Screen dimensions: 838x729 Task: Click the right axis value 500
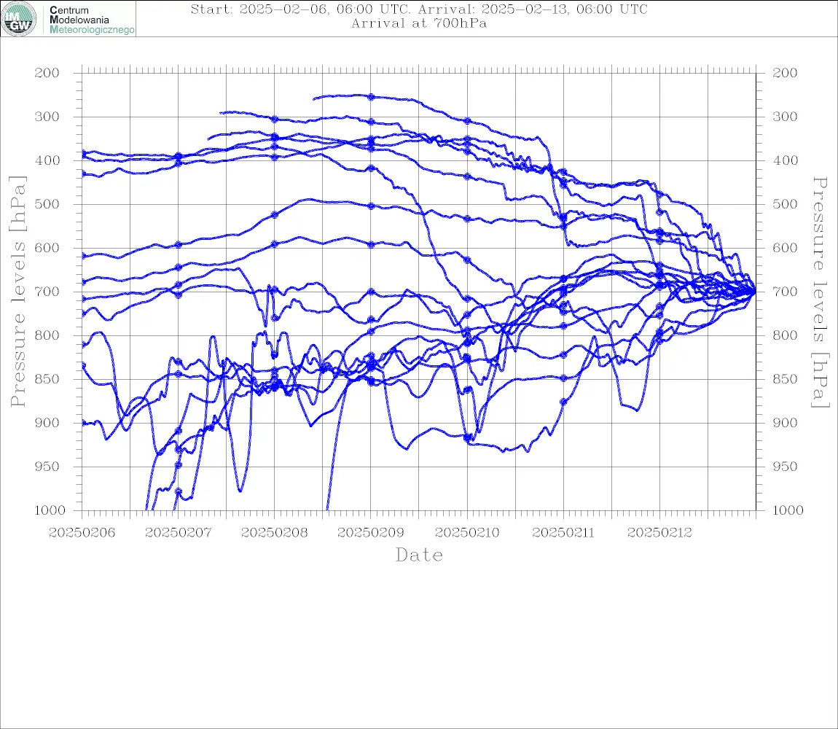[x=785, y=204]
